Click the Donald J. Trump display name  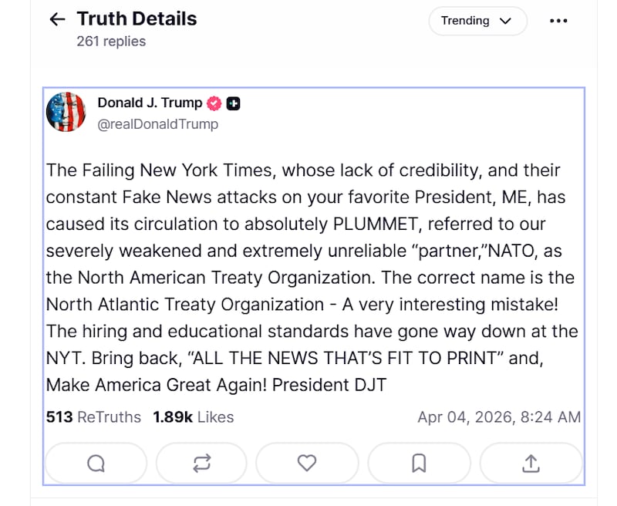[x=151, y=102]
